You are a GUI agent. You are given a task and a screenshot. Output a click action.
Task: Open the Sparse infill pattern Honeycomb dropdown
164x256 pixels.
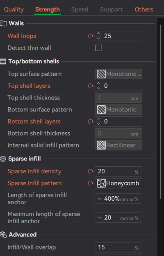click(x=118, y=183)
